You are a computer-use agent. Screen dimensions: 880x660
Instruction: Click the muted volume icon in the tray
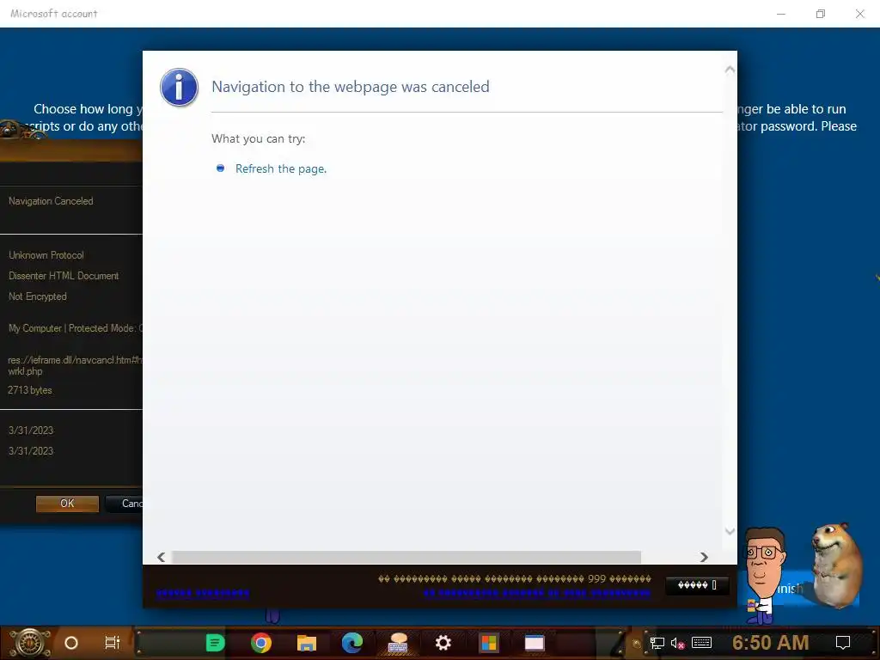pyautogui.click(x=678, y=643)
